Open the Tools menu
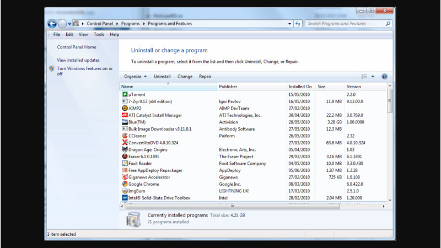Viewport: 441px width, 248px height. (x=99, y=34)
